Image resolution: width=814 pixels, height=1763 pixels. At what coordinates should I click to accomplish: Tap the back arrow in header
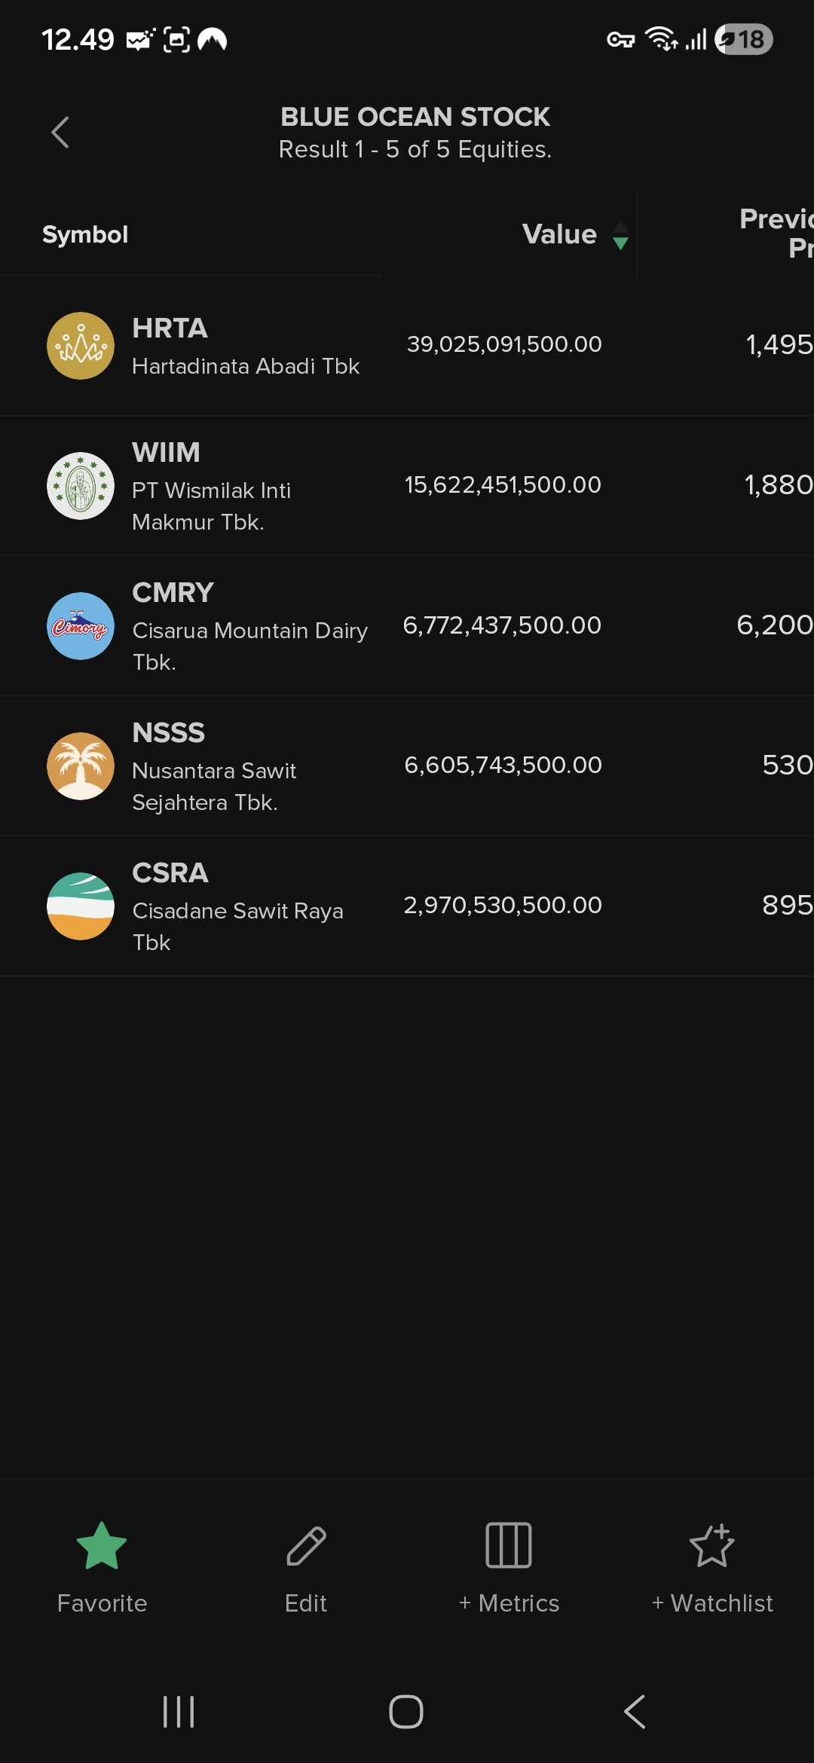(x=60, y=133)
